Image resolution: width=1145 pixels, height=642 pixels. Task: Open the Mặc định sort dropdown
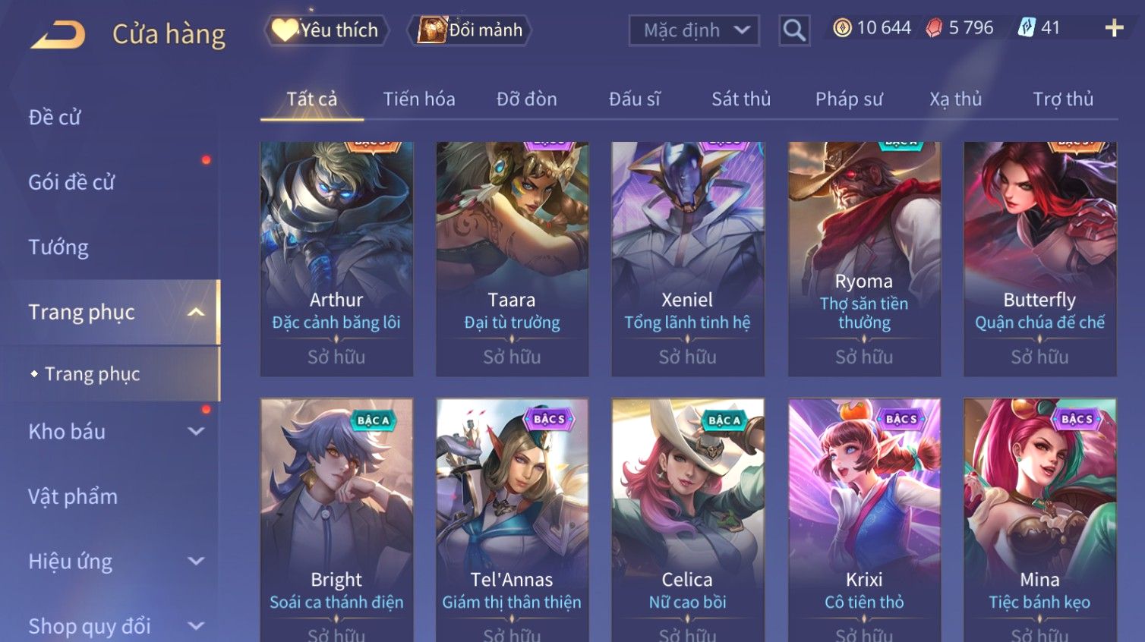694,30
